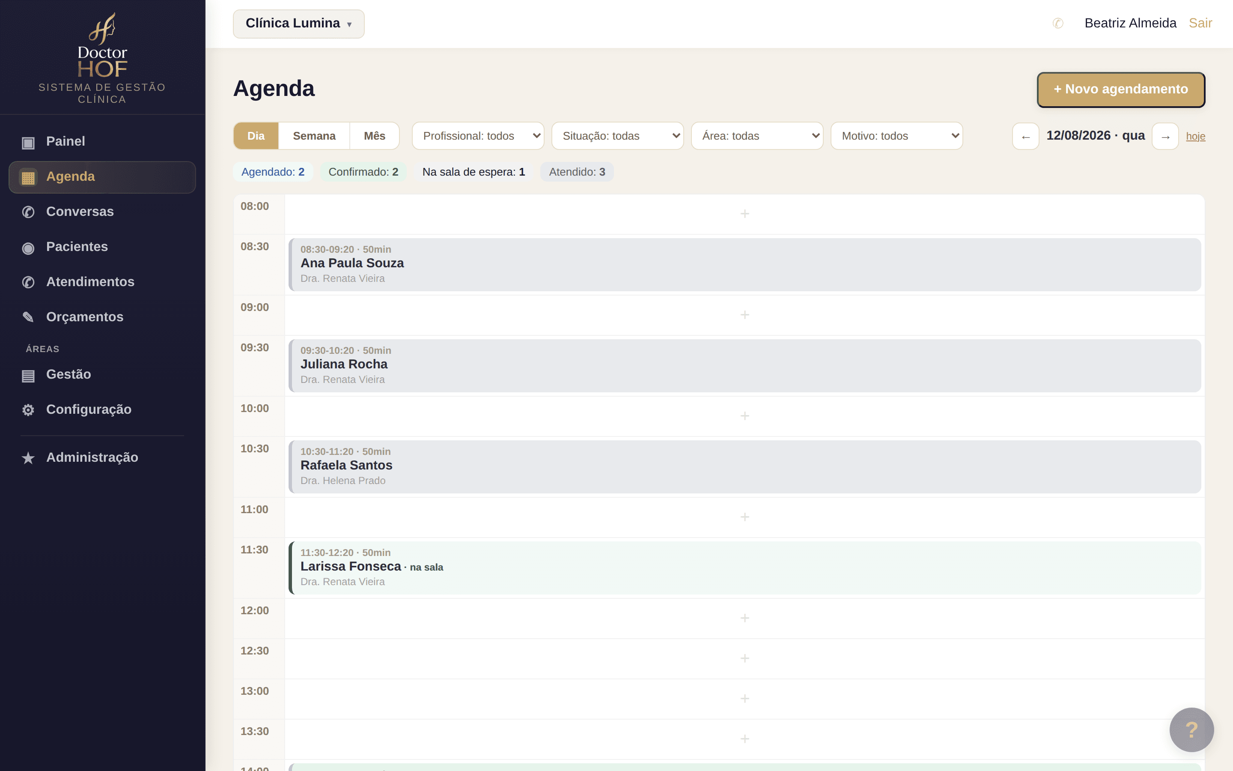This screenshot has width=1233, height=771.
Task: Filter by the Confirmado: 2 status chip
Action: [x=363, y=172]
